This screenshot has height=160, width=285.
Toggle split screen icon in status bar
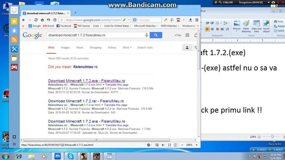tap(175, 145)
